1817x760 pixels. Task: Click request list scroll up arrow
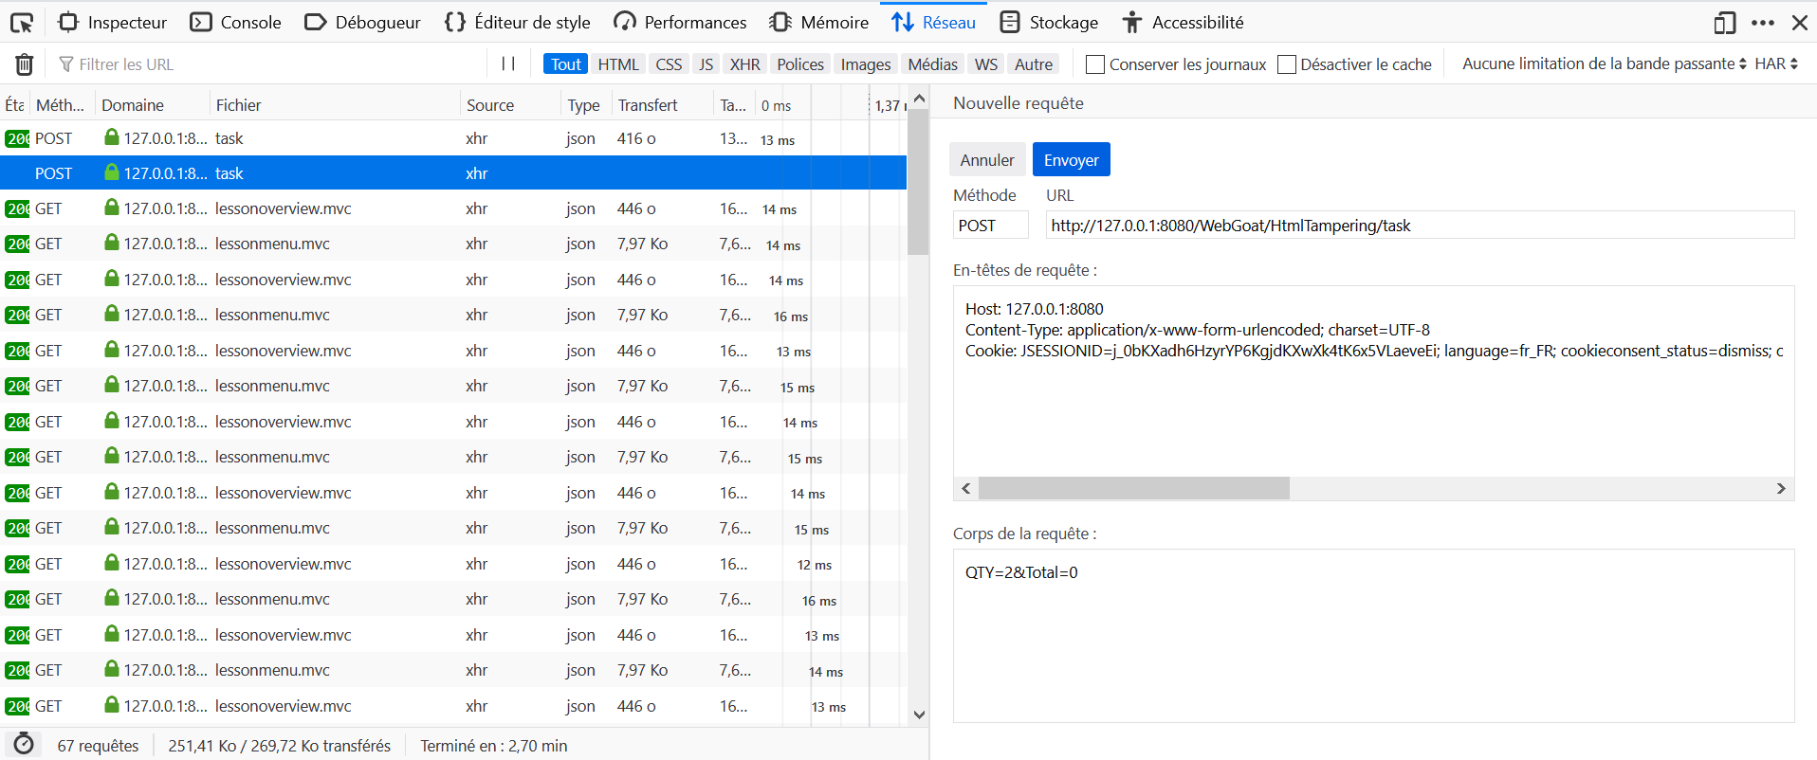[918, 99]
